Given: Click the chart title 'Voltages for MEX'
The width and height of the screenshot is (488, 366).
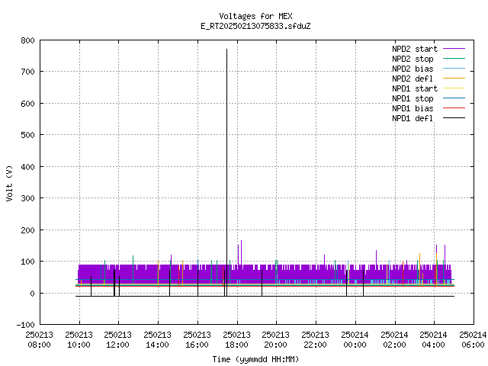Looking at the screenshot, I should [255, 16].
